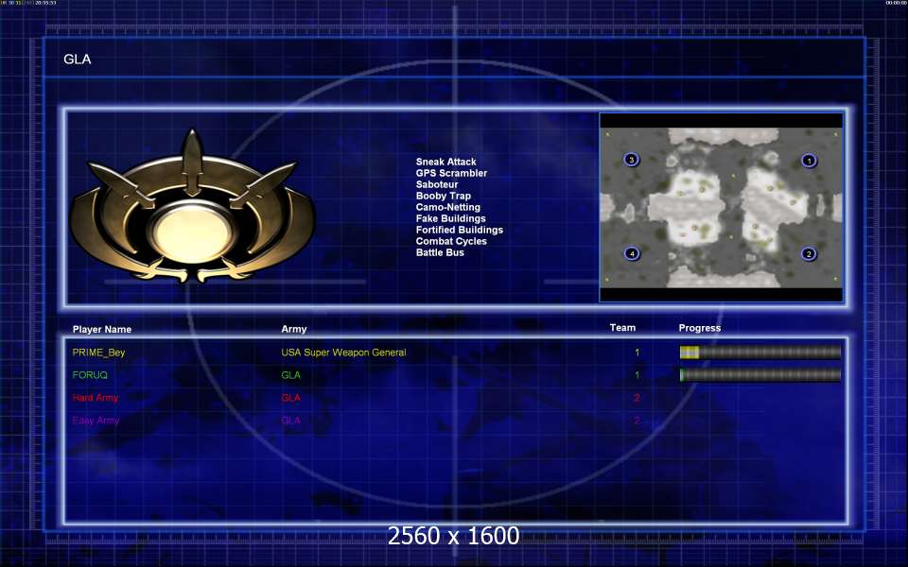Select start position marker 2 on minimap
908x567 pixels.
pyautogui.click(x=809, y=253)
